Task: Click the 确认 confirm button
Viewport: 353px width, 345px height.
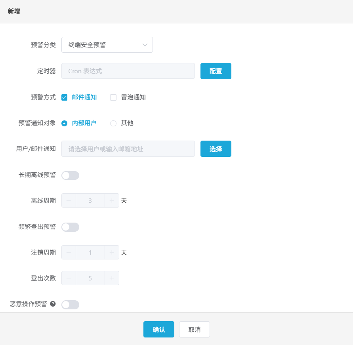Action: click(158, 329)
